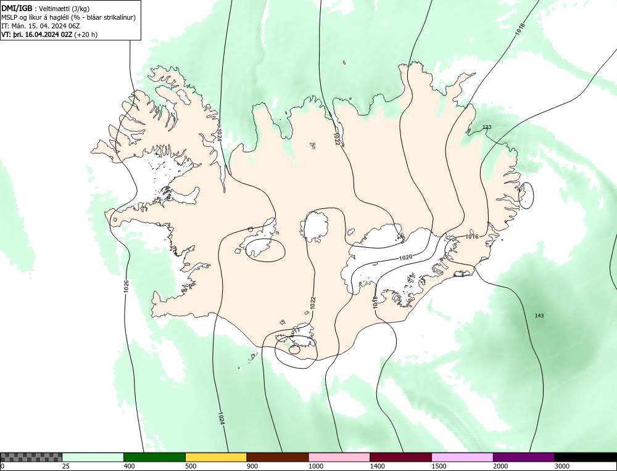Image resolution: width=617 pixels, height=471 pixels.
Task: Click the legend scale number 400
Action: [x=129, y=466]
